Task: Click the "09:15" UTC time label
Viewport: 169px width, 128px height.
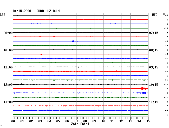Action: (x=154, y=67)
